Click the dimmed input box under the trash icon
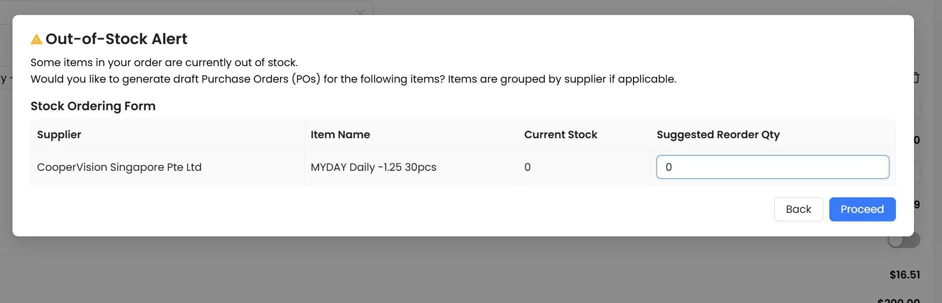Image resolution: width=942 pixels, height=303 pixels. pyautogui.click(x=917, y=108)
